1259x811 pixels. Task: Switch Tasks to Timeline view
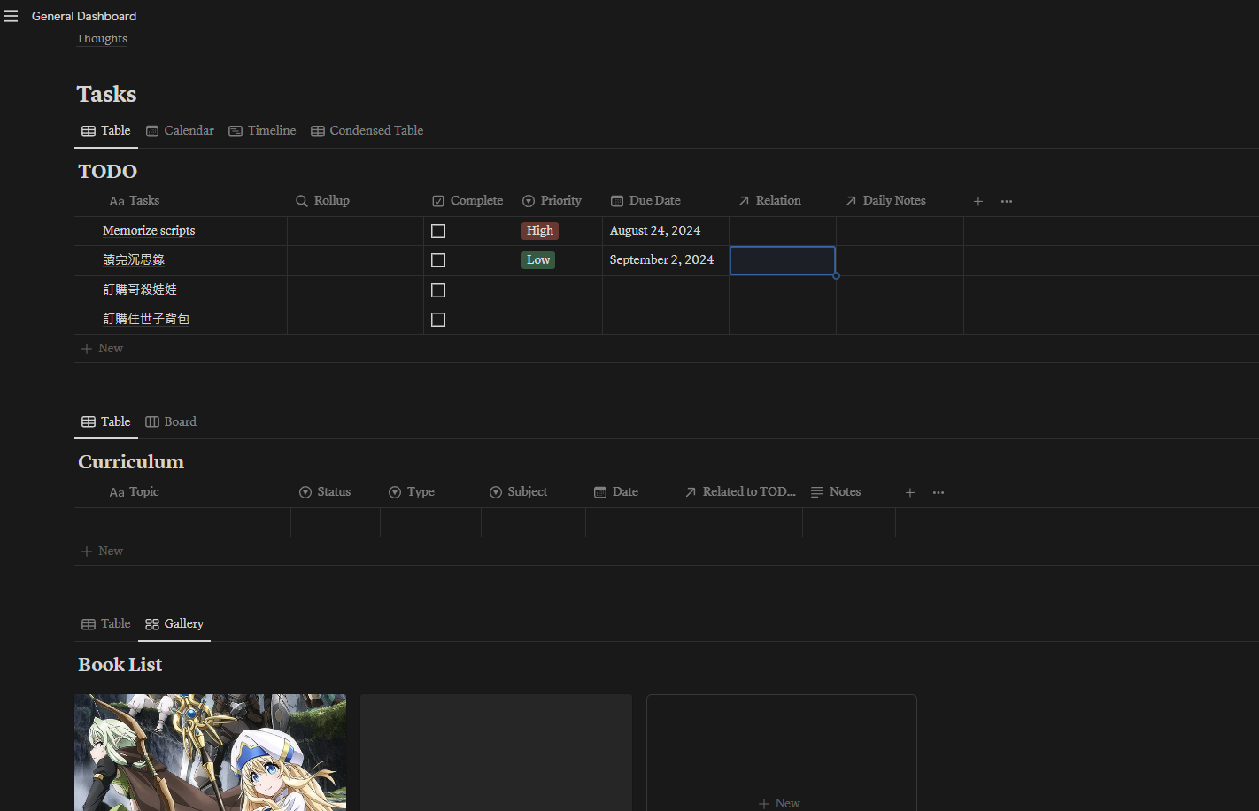pyautogui.click(x=262, y=130)
